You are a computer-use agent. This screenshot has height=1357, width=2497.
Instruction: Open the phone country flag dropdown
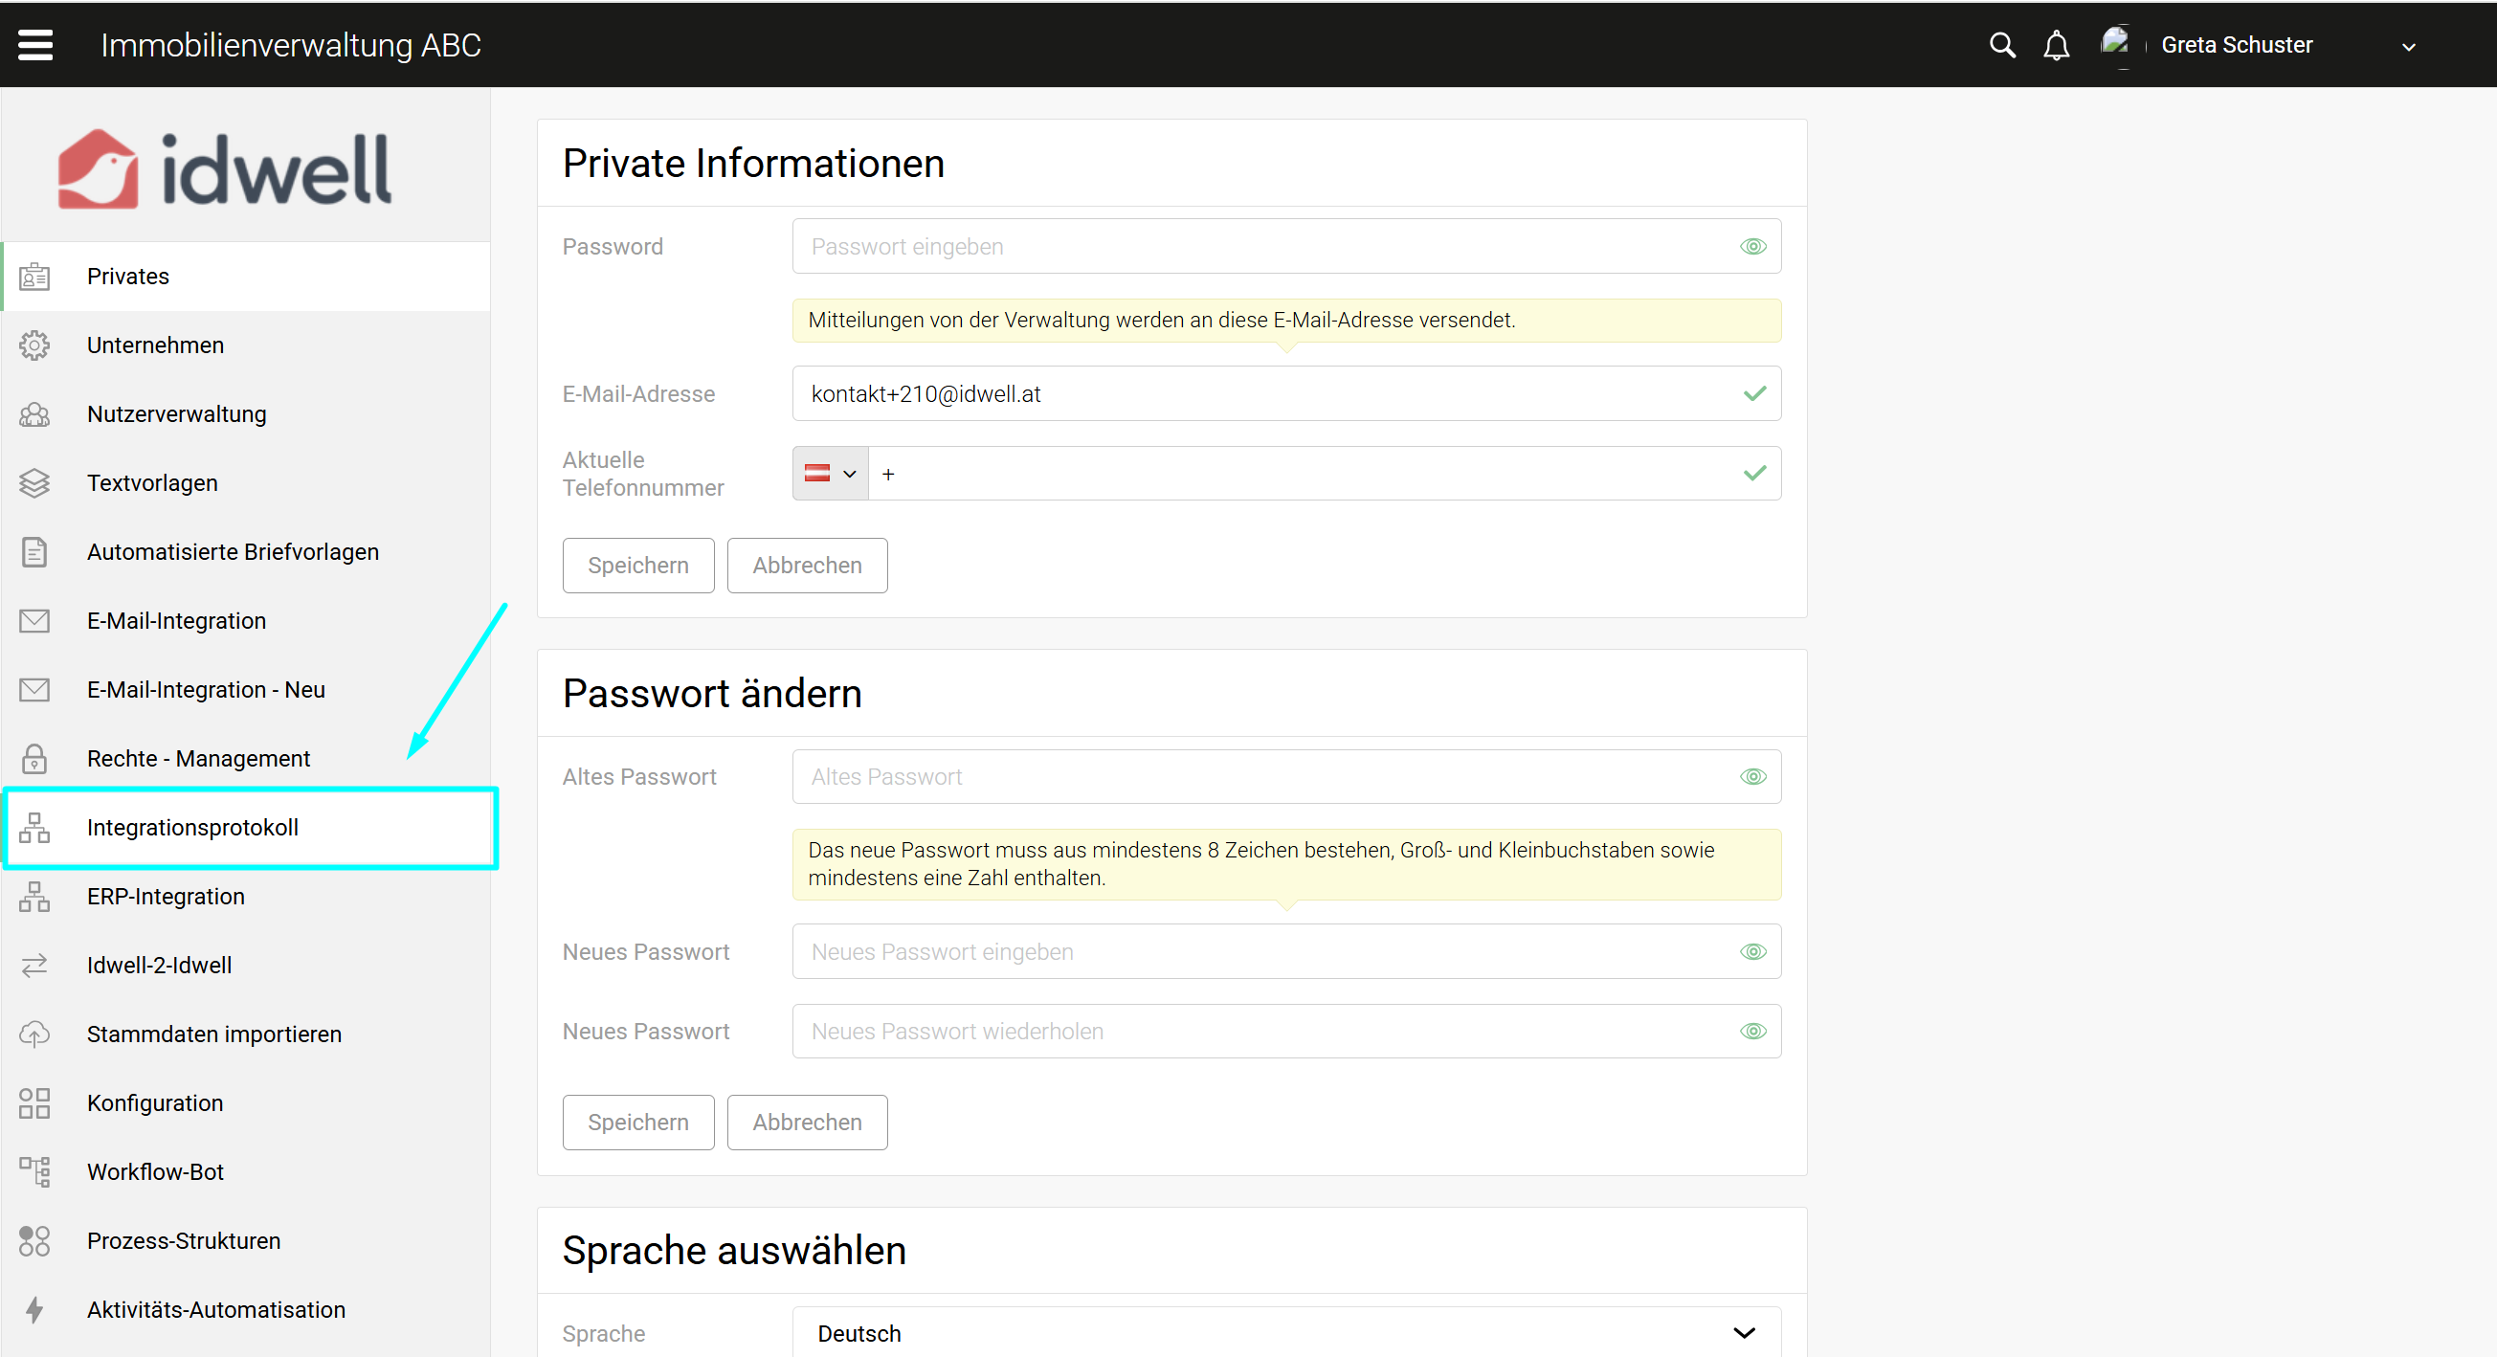pyautogui.click(x=831, y=474)
